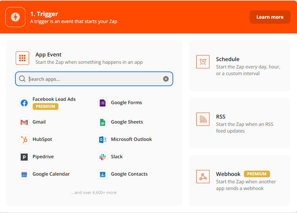
Task: Choose the RSS trigger card
Action: (240, 123)
